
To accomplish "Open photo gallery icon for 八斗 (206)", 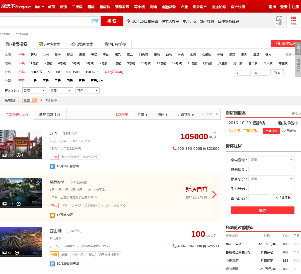I will [x=5, y=155].
